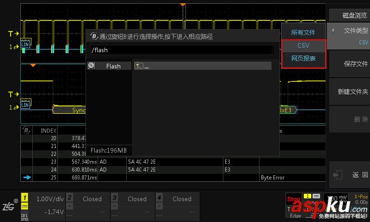Select the row 25 Byte Error entry
The height and width of the screenshot is (222, 370).
tap(272, 178)
